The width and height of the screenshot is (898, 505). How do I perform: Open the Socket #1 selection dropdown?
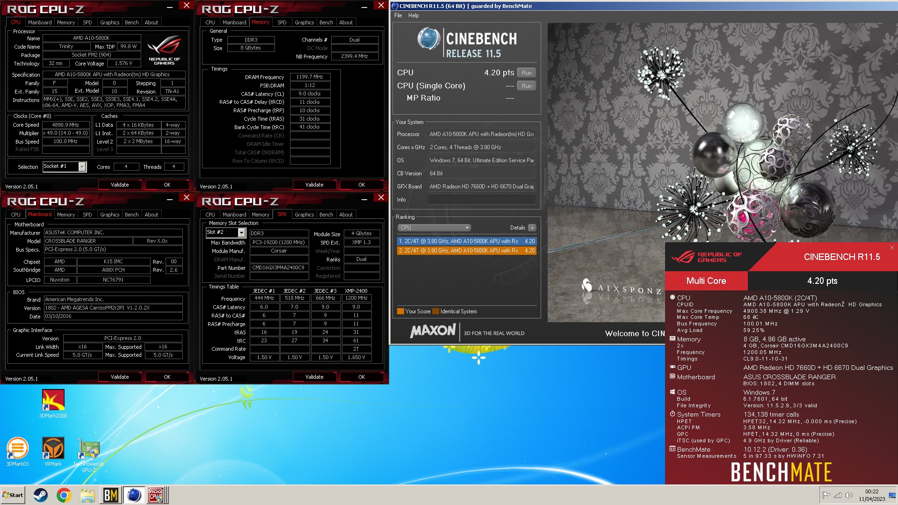pyautogui.click(x=82, y=167)
